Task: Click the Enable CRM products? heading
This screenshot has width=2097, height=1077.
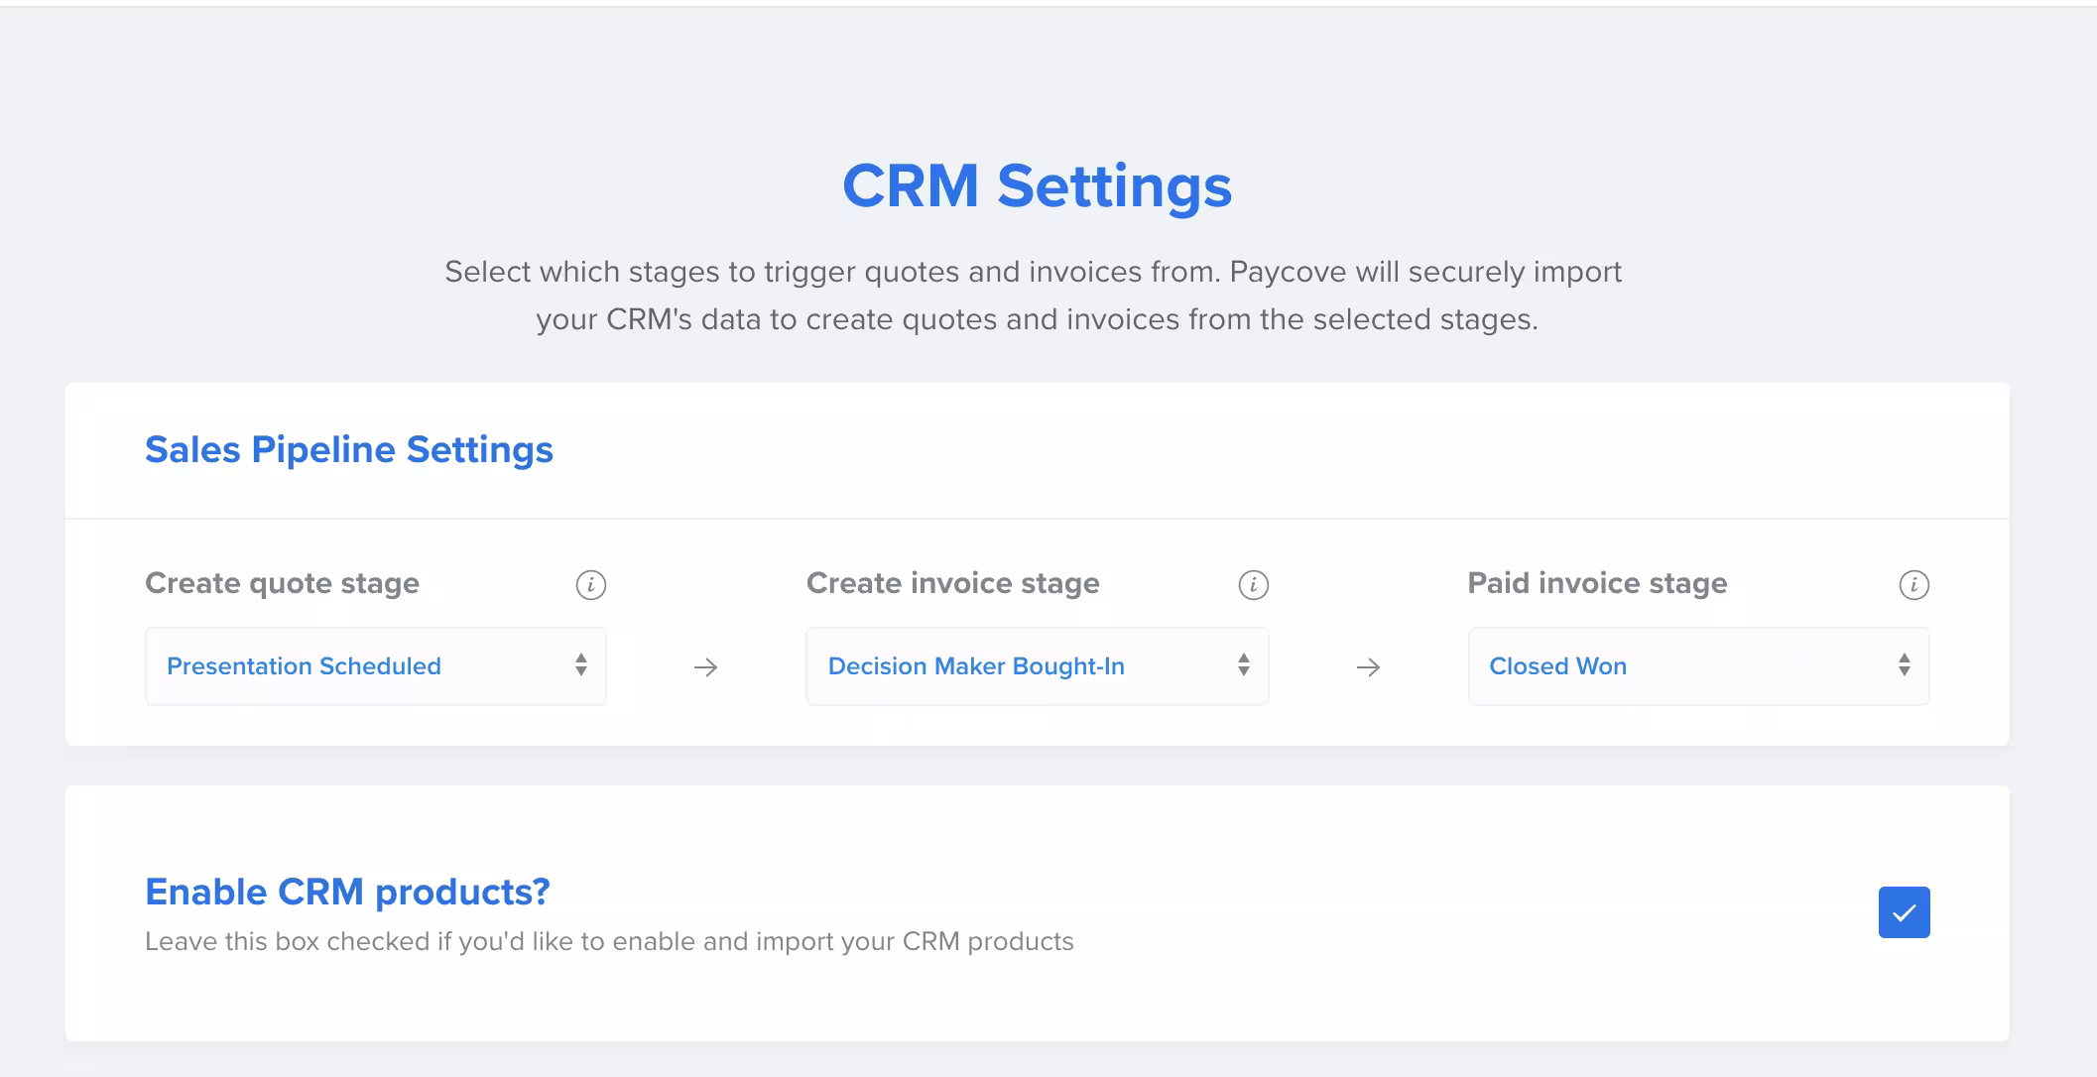Action: pos(347,893)
